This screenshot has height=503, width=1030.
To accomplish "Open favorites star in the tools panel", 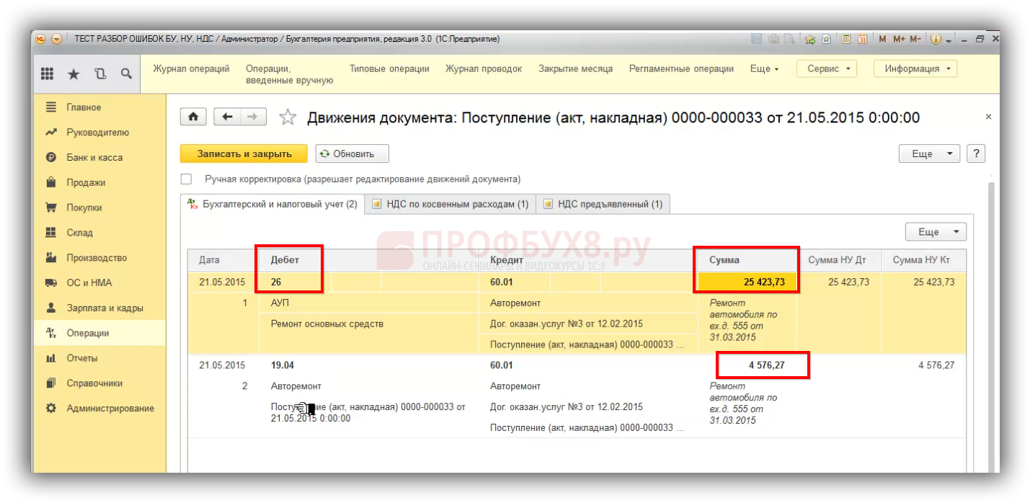I will [x=74, y=74].
